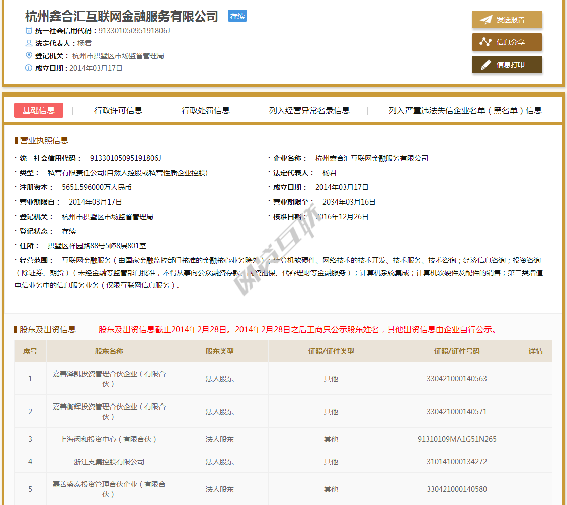Click the 股东名称 column header
The height and width of the screenshot is (505, 567).
coord(109,351)
